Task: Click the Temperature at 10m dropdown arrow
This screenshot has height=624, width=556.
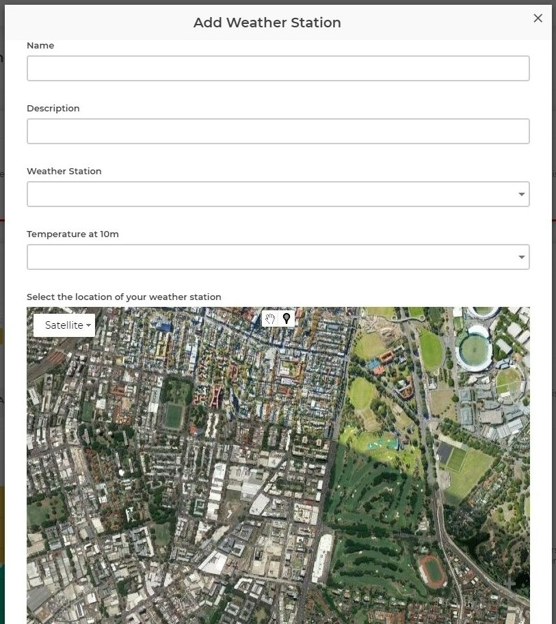Action: pyautogui.click(x=522, y=258)
